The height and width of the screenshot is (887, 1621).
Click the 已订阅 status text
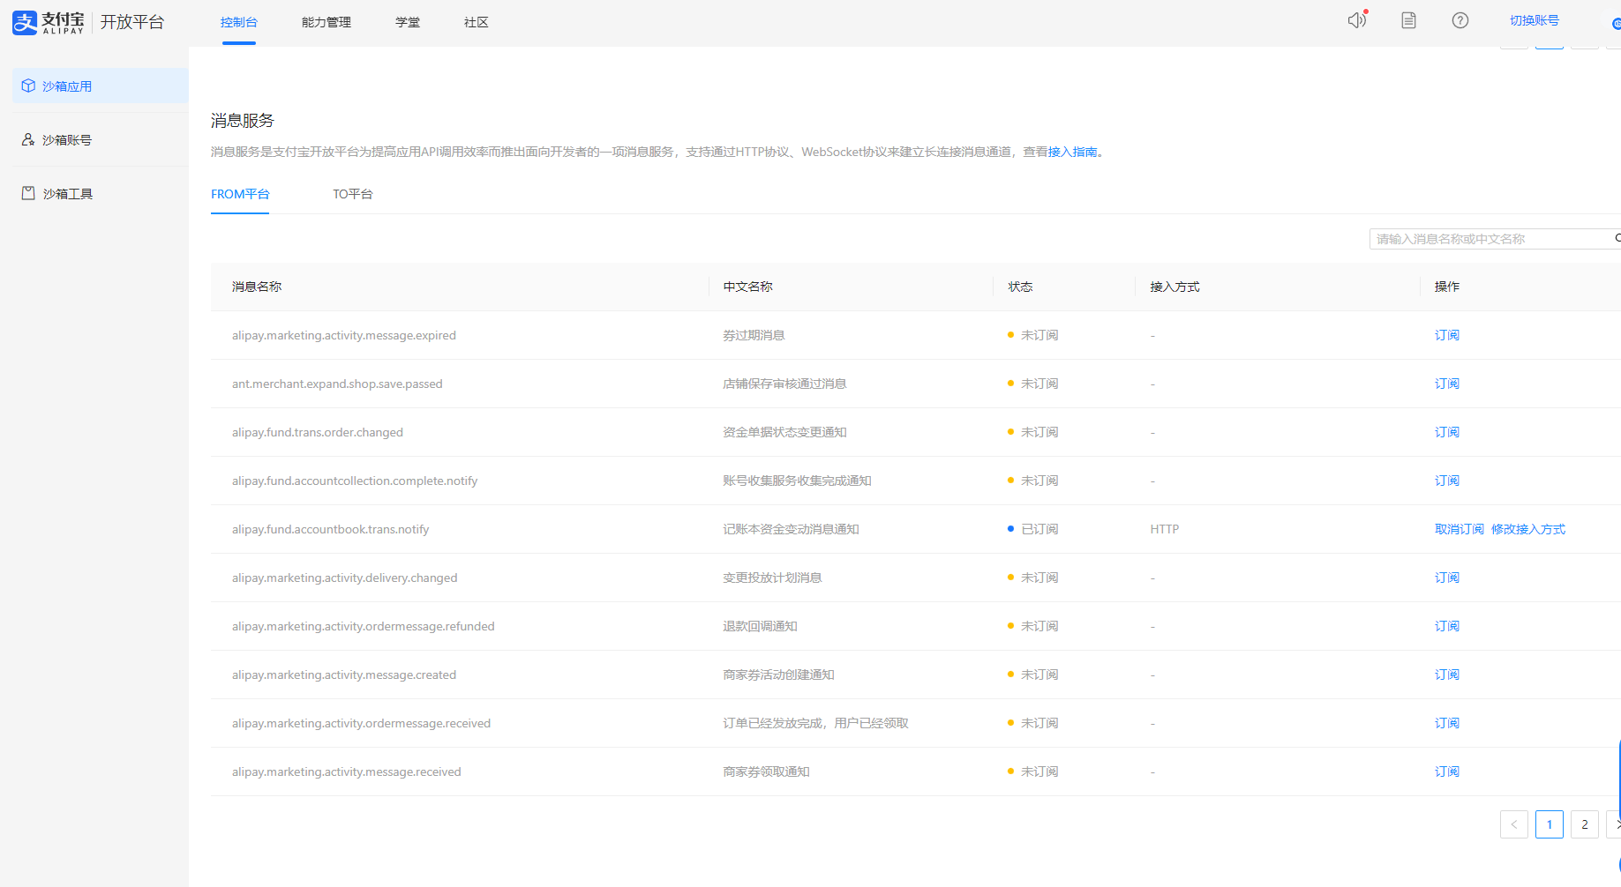coord(1039,529)
